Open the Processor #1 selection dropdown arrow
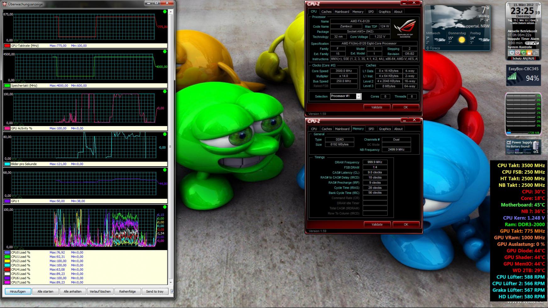548x308 pixels. pyautogui.click(x=358, y=96)
